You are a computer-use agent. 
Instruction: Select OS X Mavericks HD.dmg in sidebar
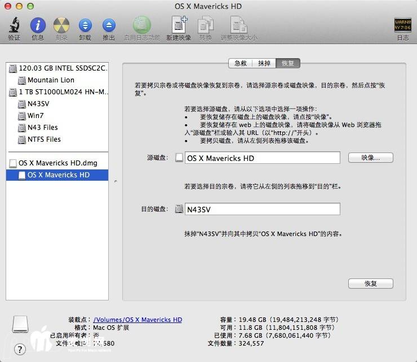click(x=57, y=163)
